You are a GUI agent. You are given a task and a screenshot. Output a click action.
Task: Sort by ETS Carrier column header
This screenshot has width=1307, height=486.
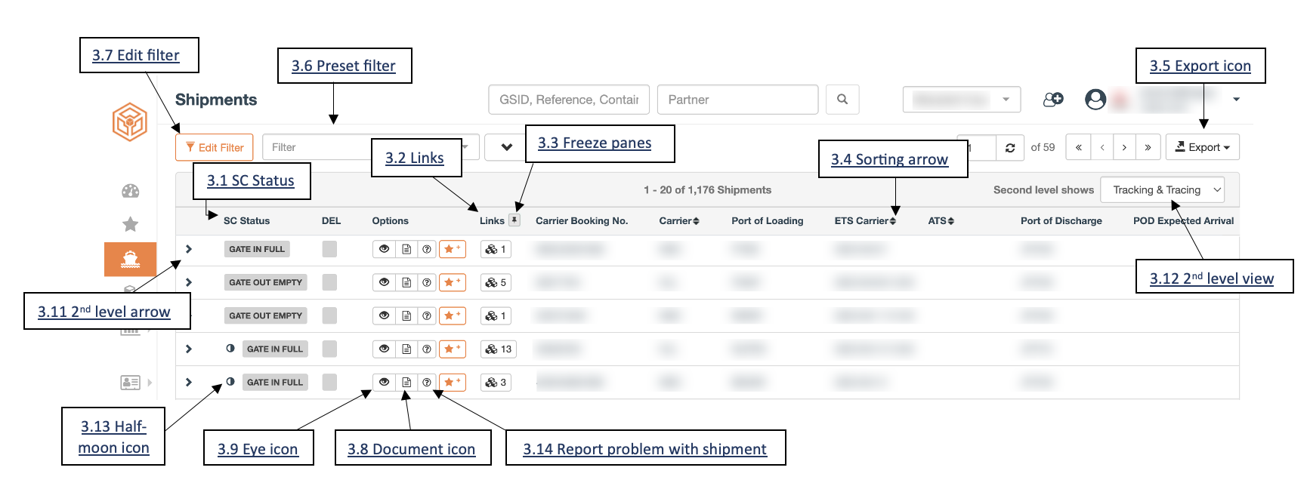pos(865,221)
